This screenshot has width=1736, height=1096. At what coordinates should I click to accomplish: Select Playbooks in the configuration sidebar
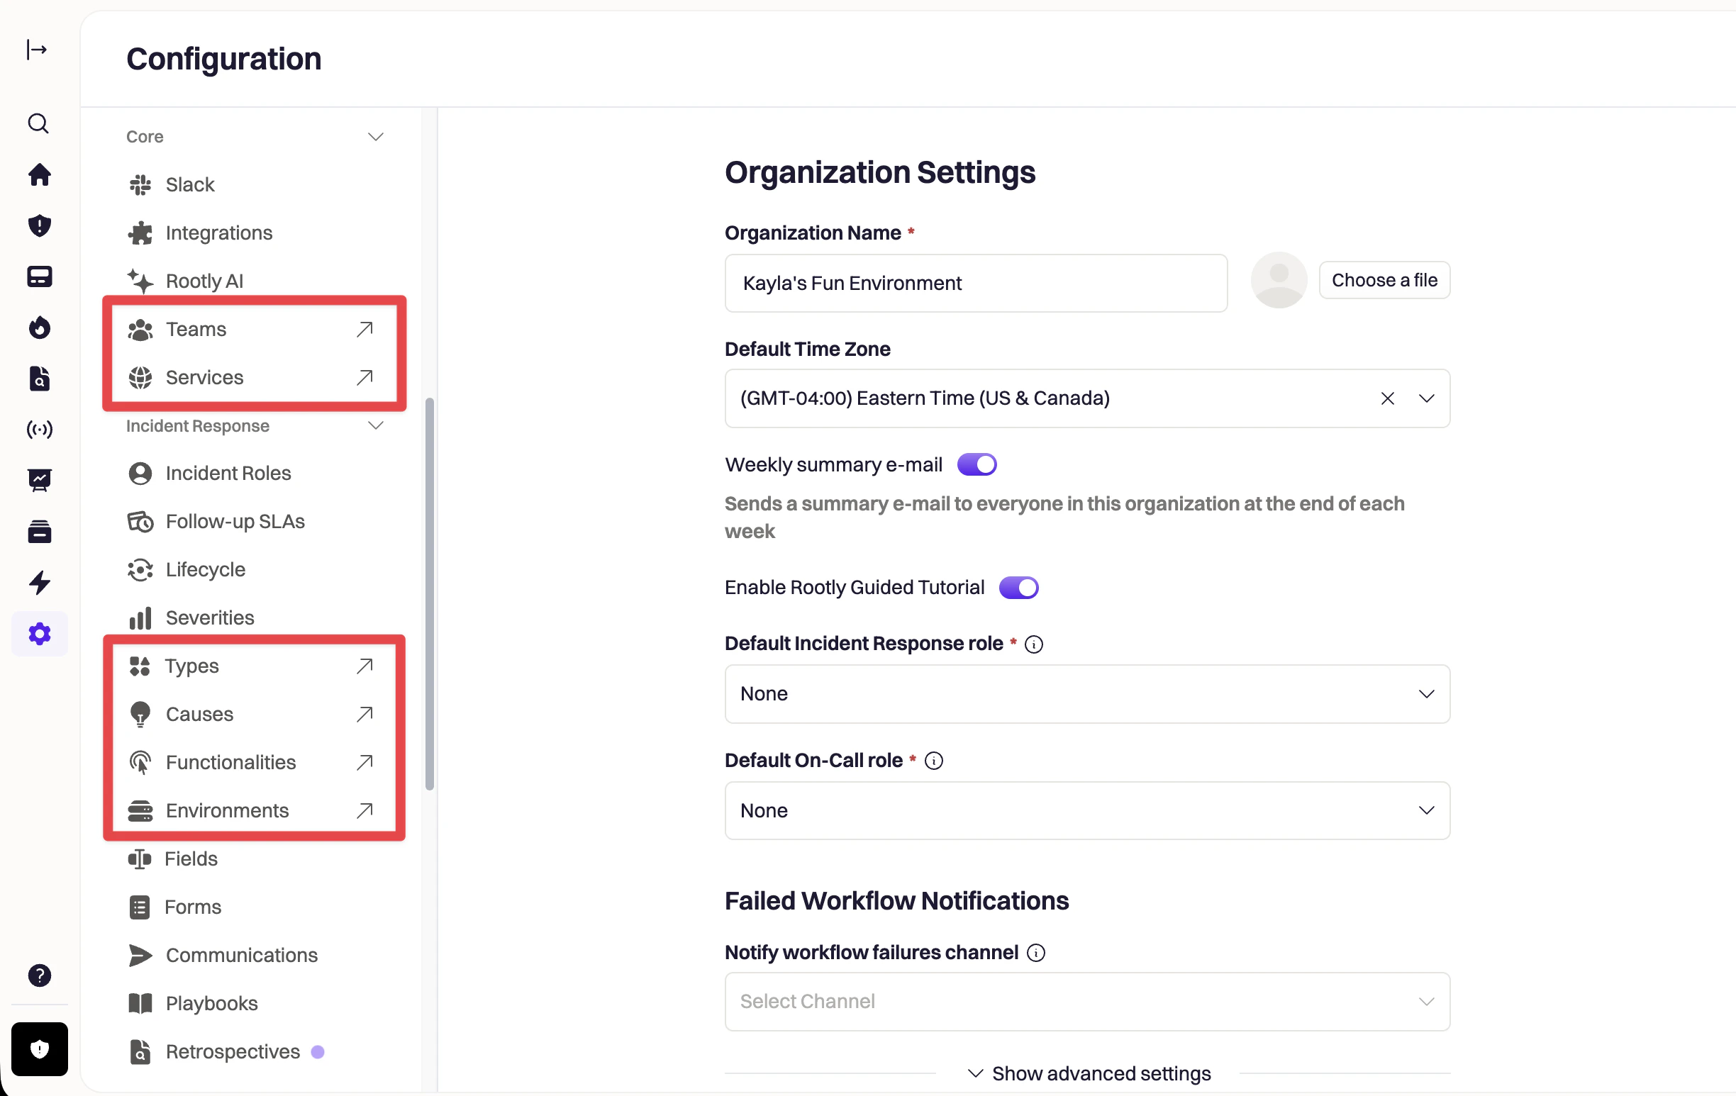pos(211,1003)
